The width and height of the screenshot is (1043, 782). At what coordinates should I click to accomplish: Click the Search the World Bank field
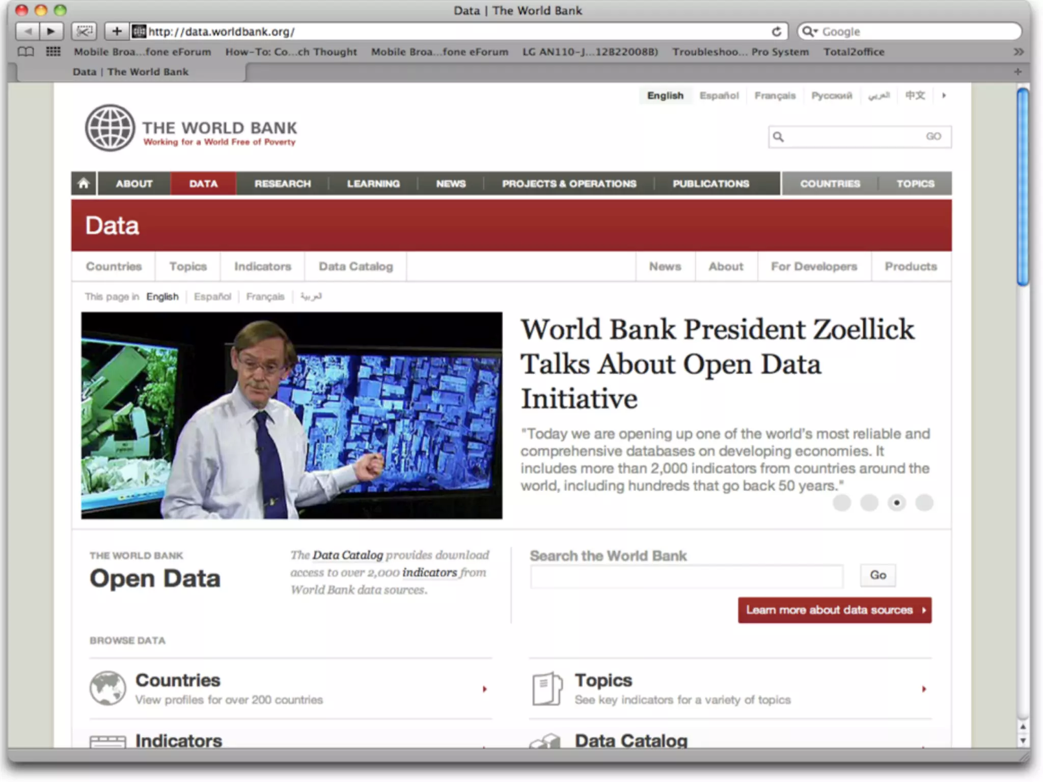pos(686,576)
